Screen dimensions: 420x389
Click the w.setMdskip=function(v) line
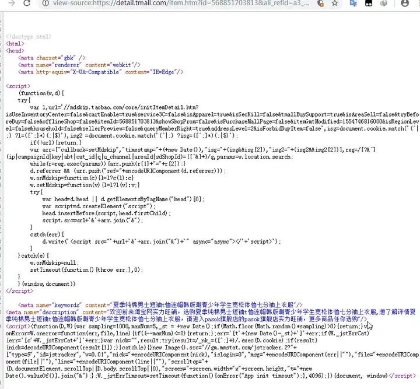click(85, 185)
